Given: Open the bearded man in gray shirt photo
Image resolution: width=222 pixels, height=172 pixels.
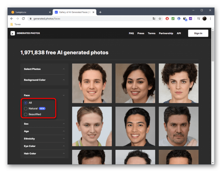Looking at the screenshot, I should tap(178, 126).
